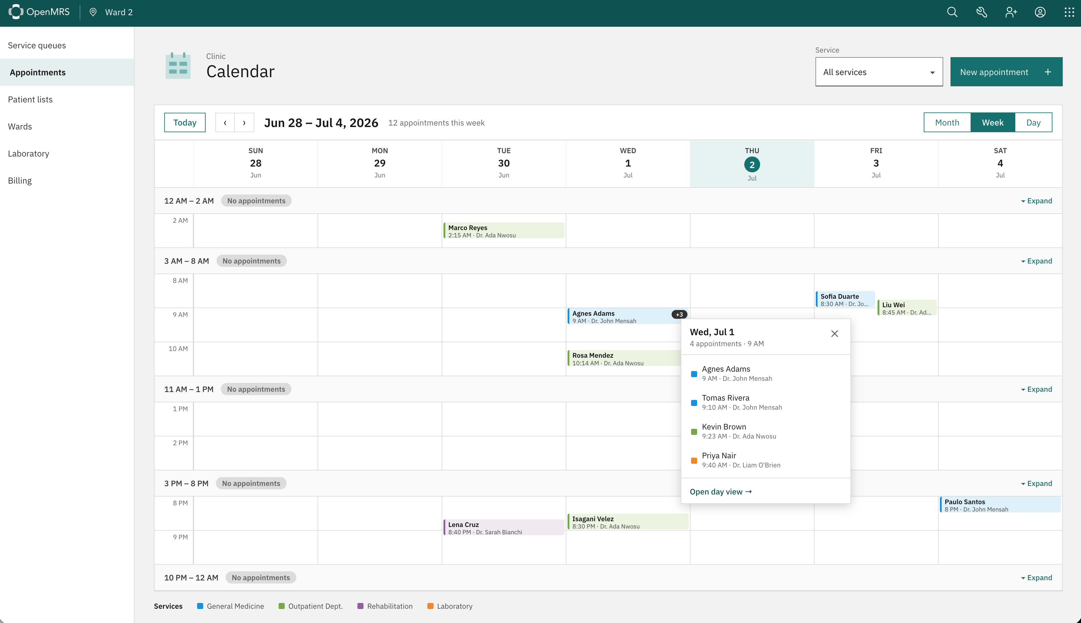Open Wards in the sidebar
The image size is (1081, 623).
pyautogui.click(x=67, y=126)
